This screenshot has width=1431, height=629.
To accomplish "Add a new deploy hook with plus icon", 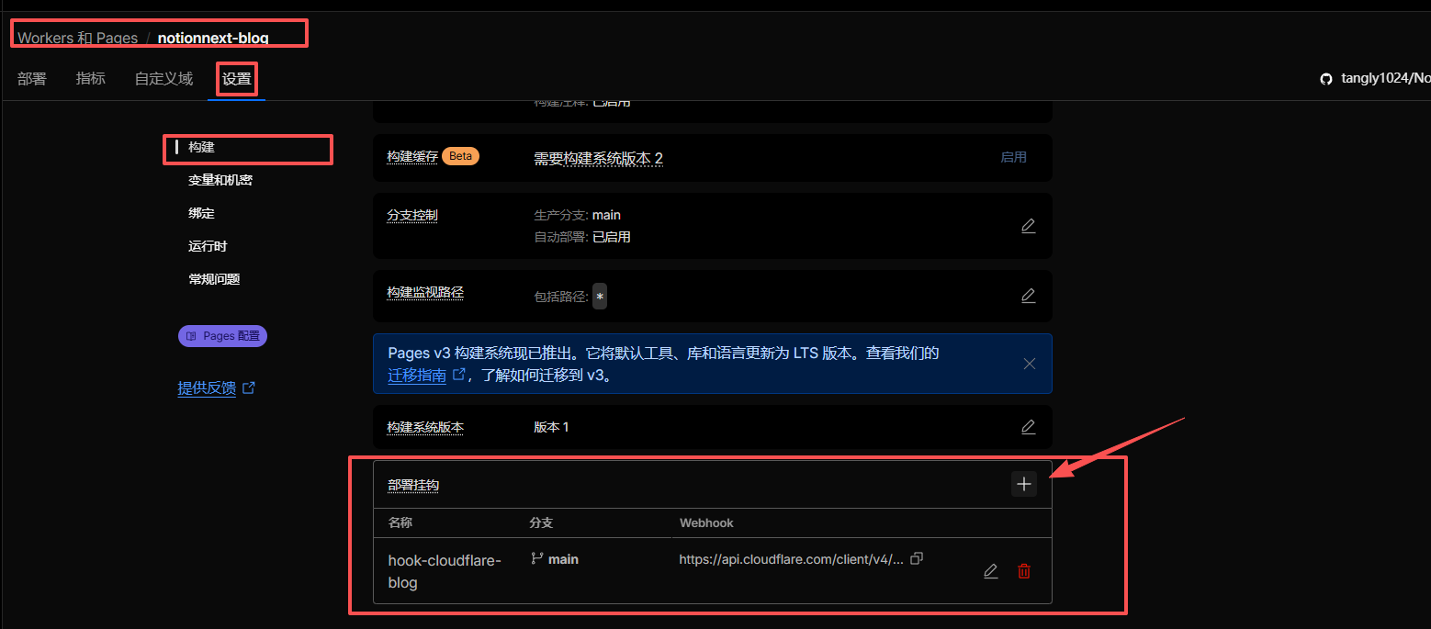I will pyautogui.click(x=1024, y=484).
